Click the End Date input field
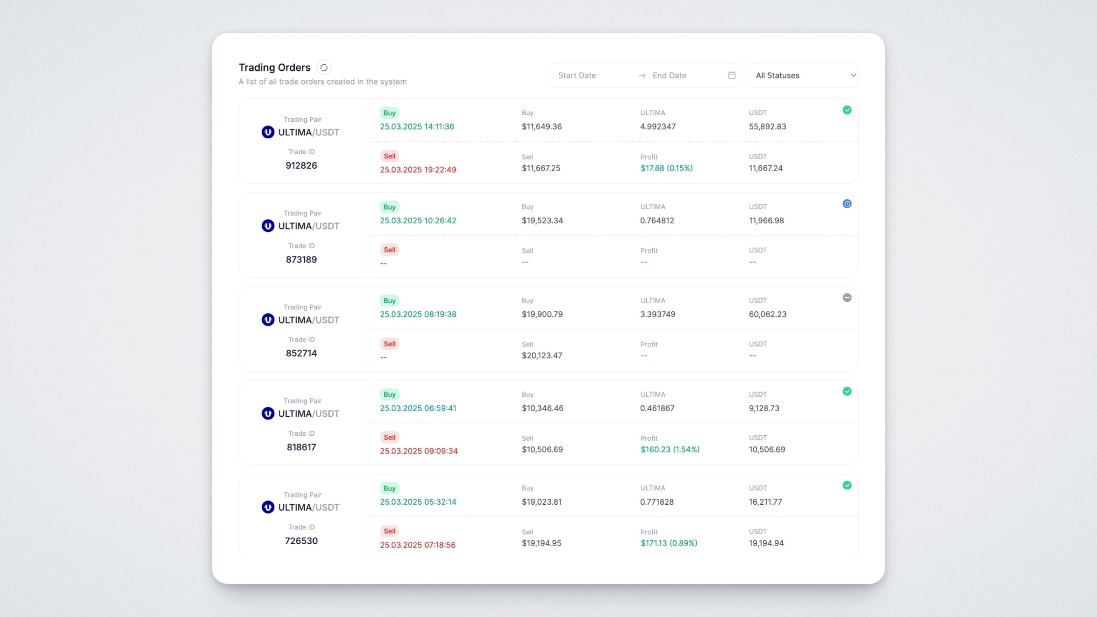The image size is (1097, 617). 686,75
